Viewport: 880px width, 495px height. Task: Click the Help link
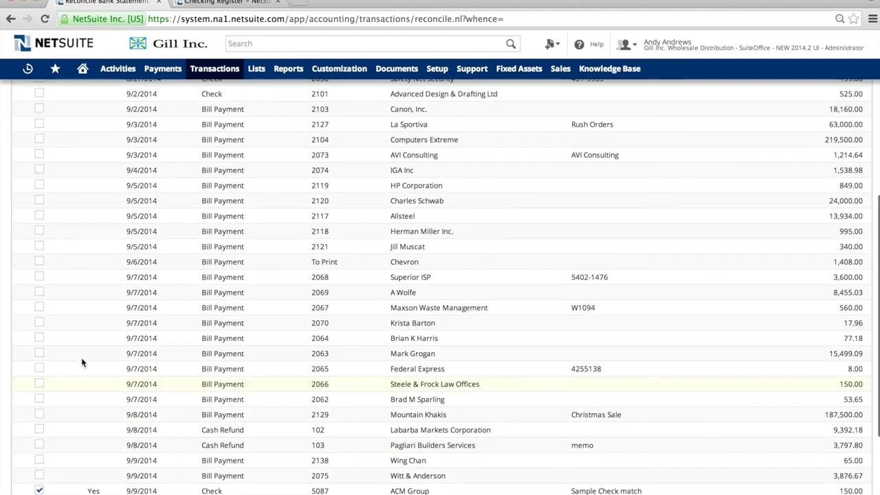pyautogui.click(x=597, y=44)
